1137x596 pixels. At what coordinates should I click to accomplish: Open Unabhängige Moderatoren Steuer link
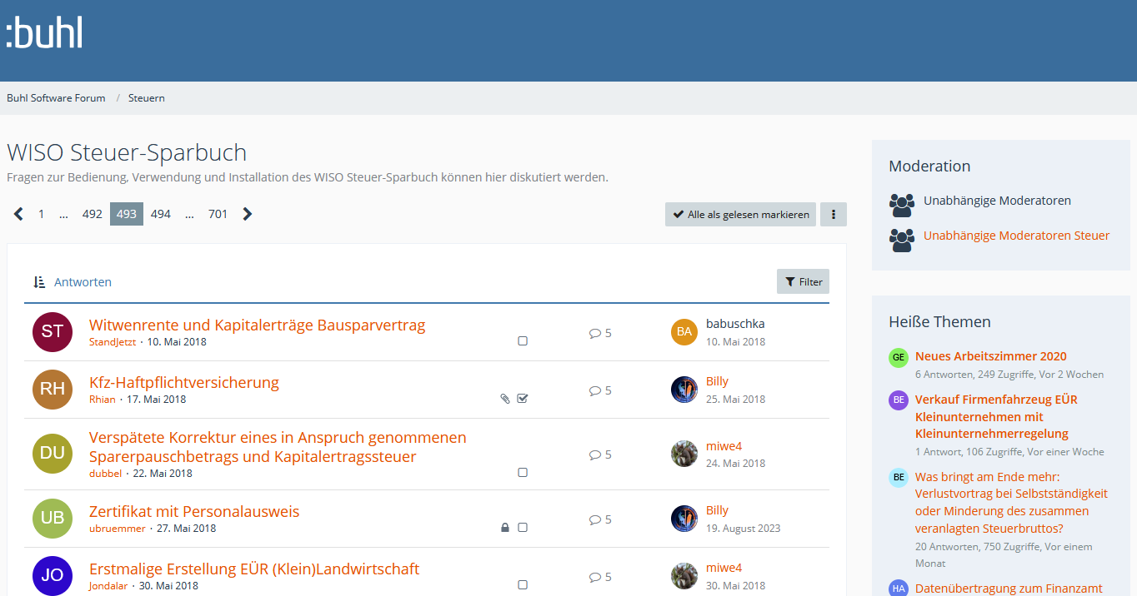pyautogui.click(x=1016, y=236)
